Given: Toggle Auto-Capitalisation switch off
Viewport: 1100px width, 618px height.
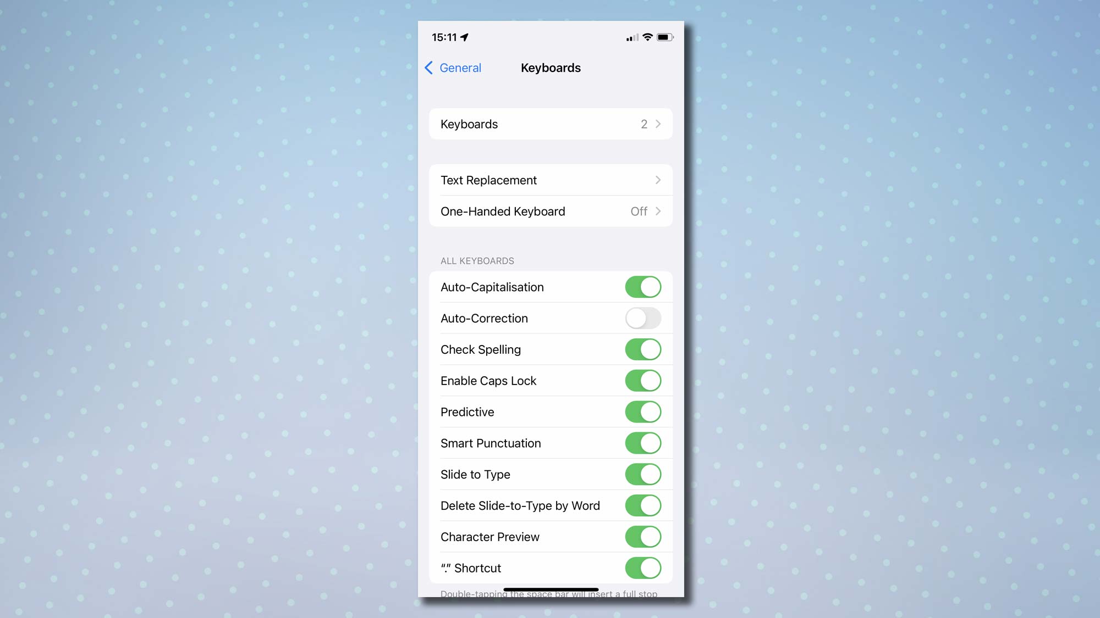Looking at the screenshot, I should tap(643, 287).
